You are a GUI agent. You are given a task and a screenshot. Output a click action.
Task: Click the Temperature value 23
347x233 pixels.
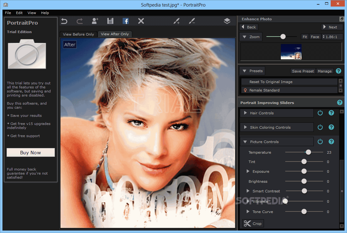[x=329, y=152]
